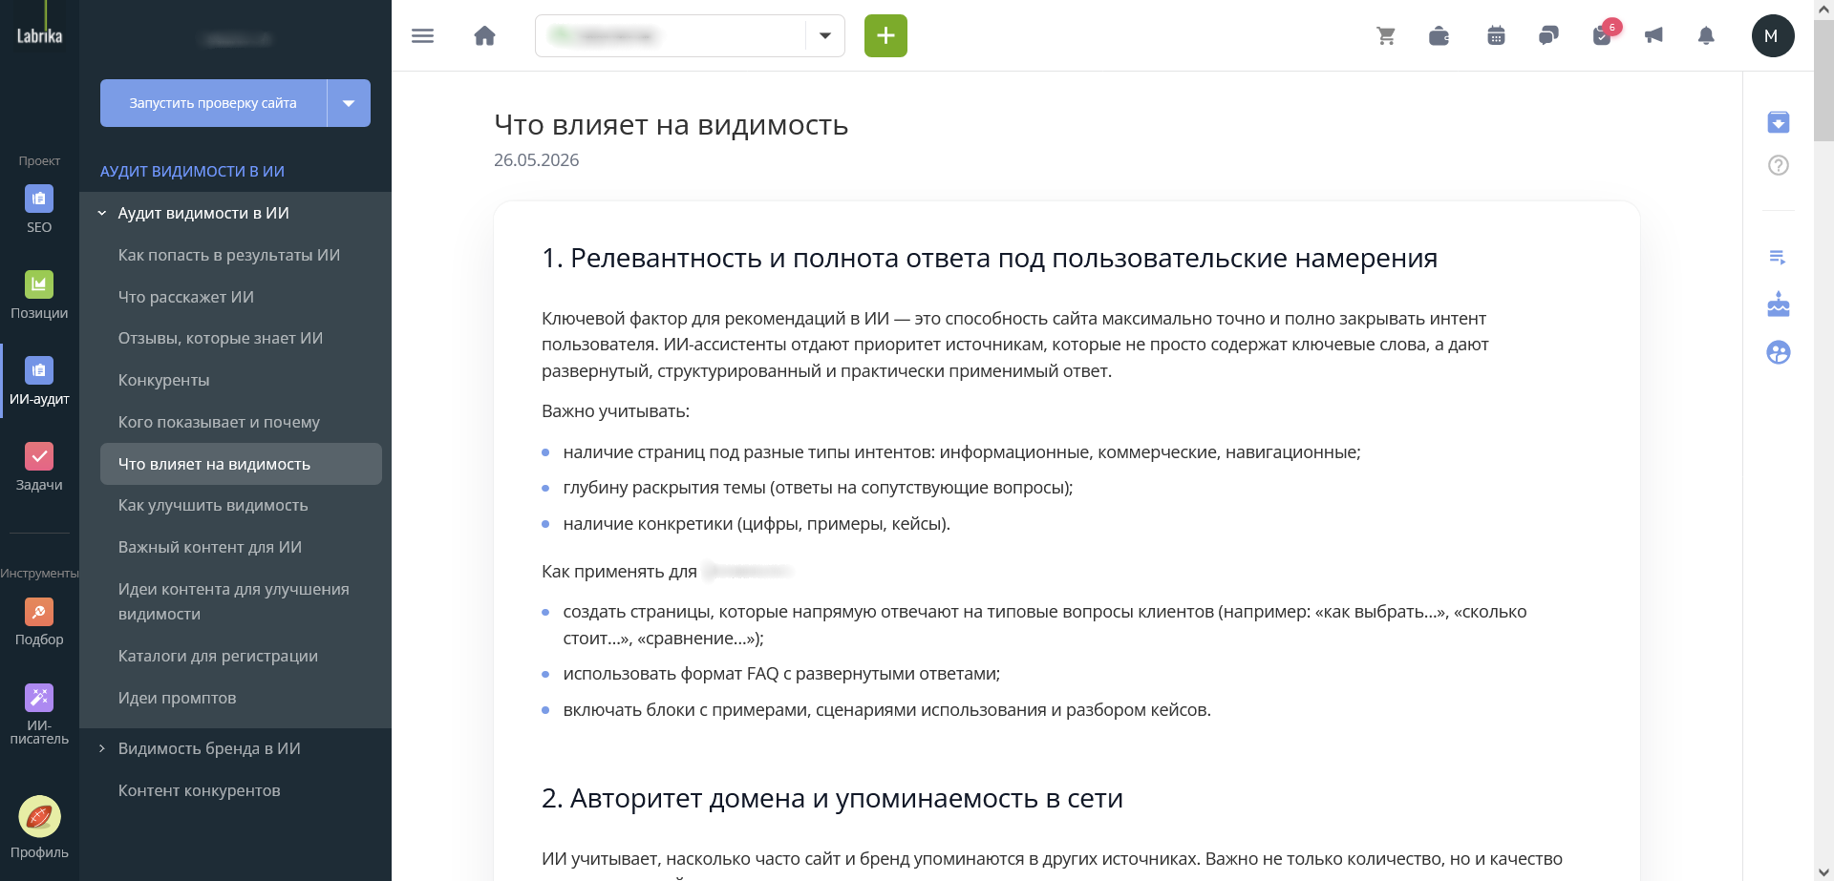
Task: Open Как попасть в результаты ИИ
Action: coord(229,255)
